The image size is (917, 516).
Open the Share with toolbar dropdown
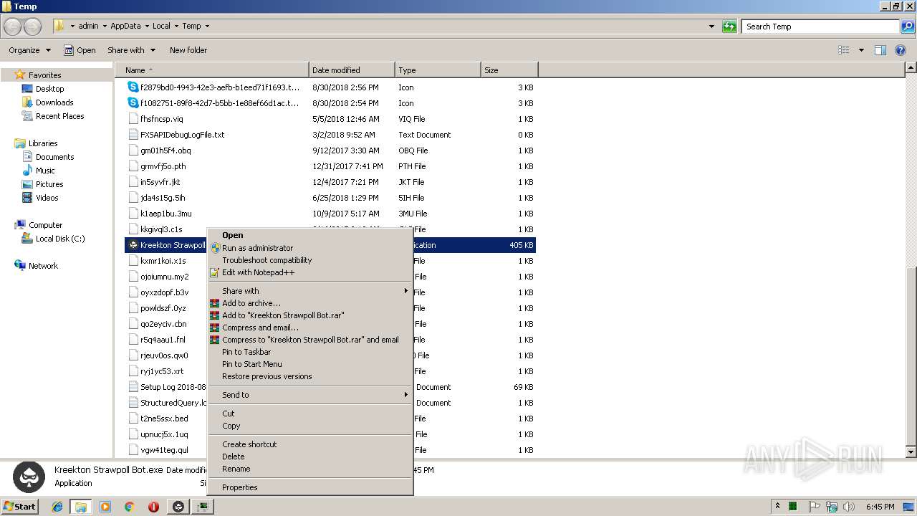point(131,50)
